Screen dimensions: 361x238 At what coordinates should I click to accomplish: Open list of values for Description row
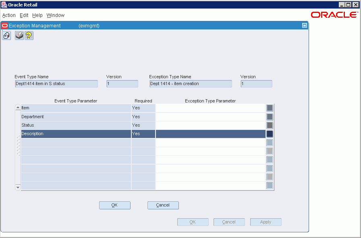270,134
